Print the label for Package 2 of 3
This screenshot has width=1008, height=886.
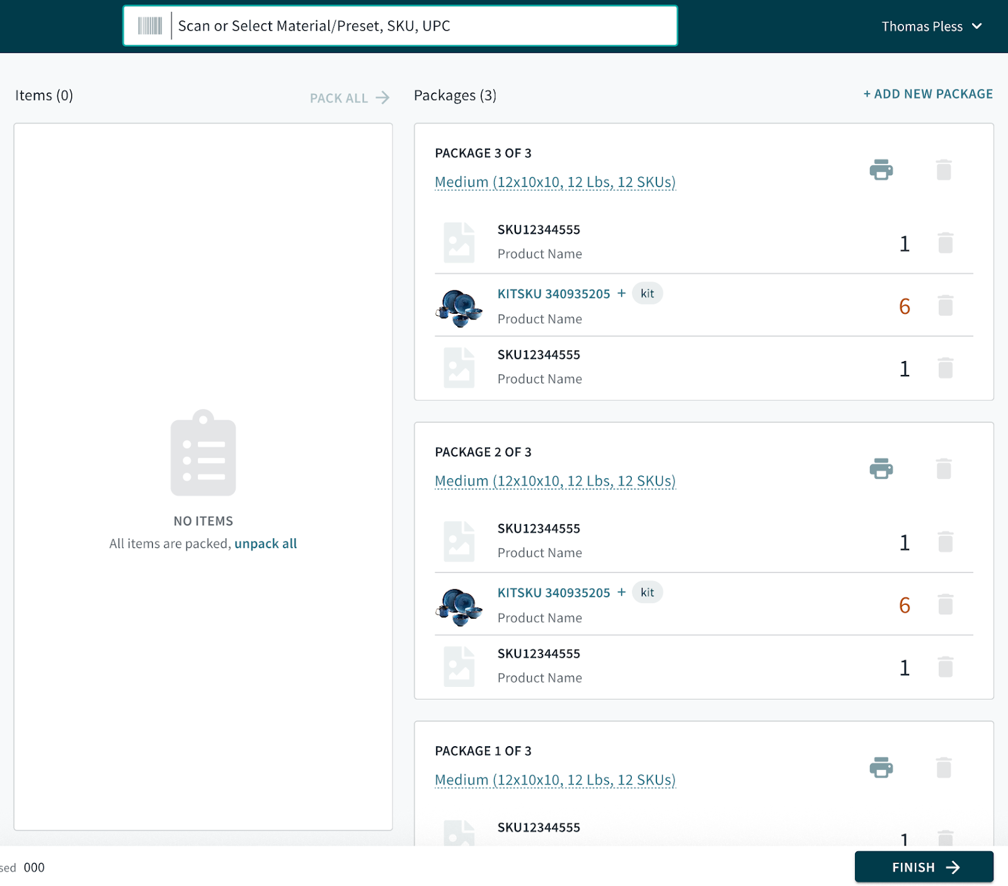click(881, 468)
